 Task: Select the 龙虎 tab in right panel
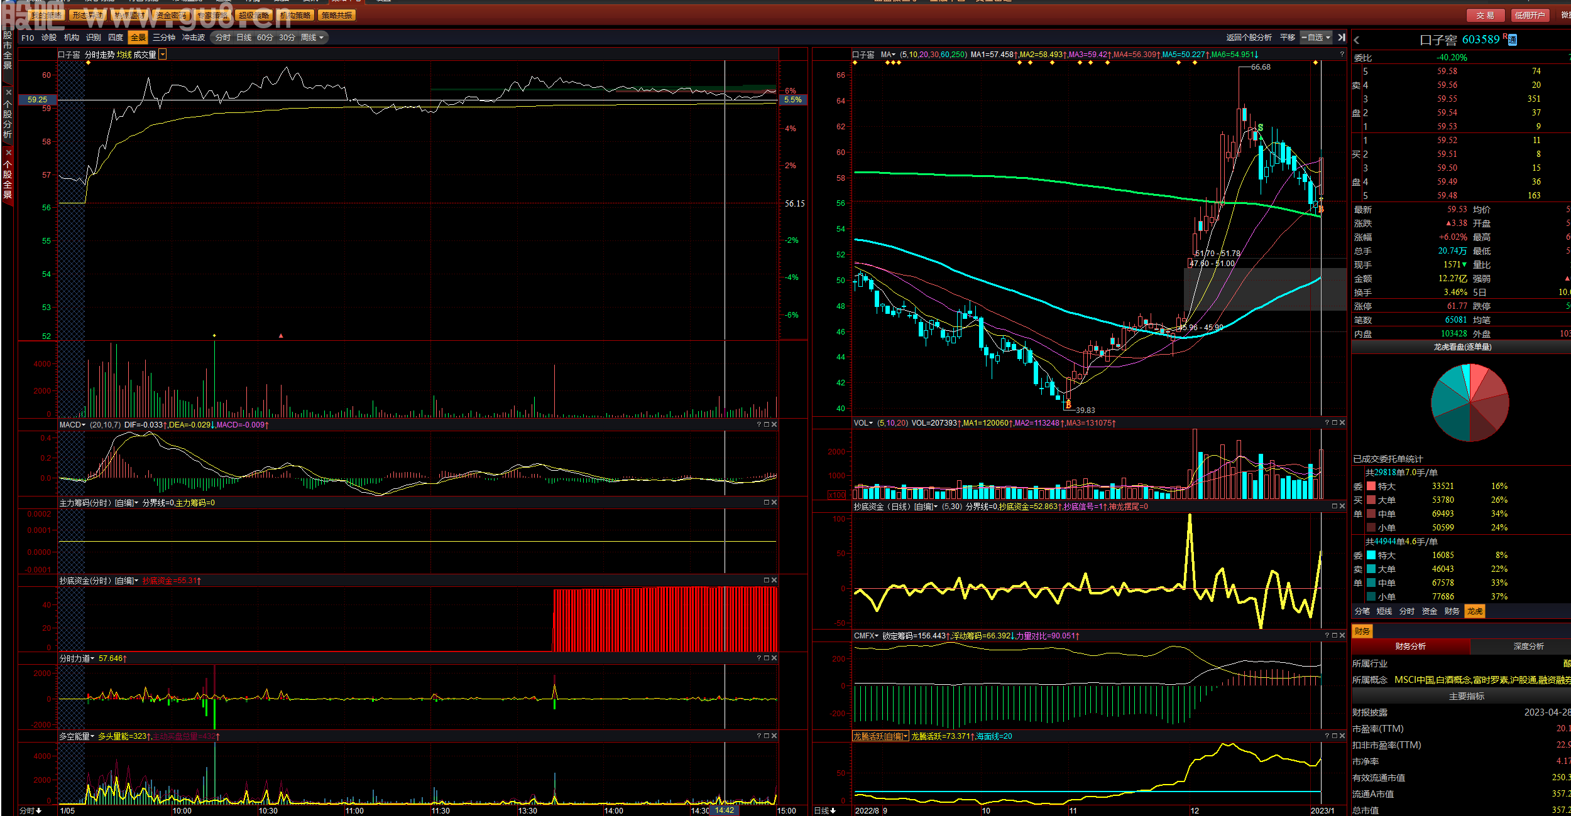(x=1475, y=611)
